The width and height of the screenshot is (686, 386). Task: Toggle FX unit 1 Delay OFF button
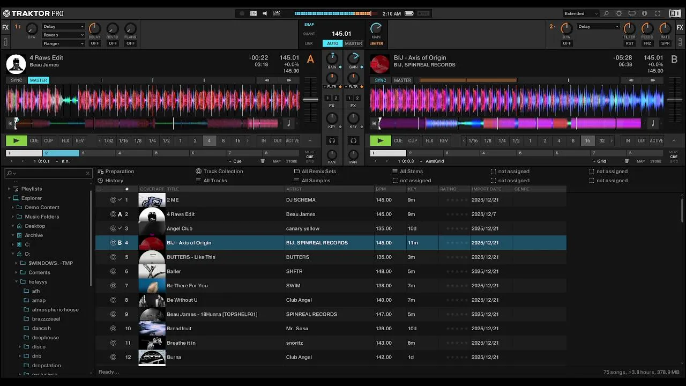click(95, 43)
